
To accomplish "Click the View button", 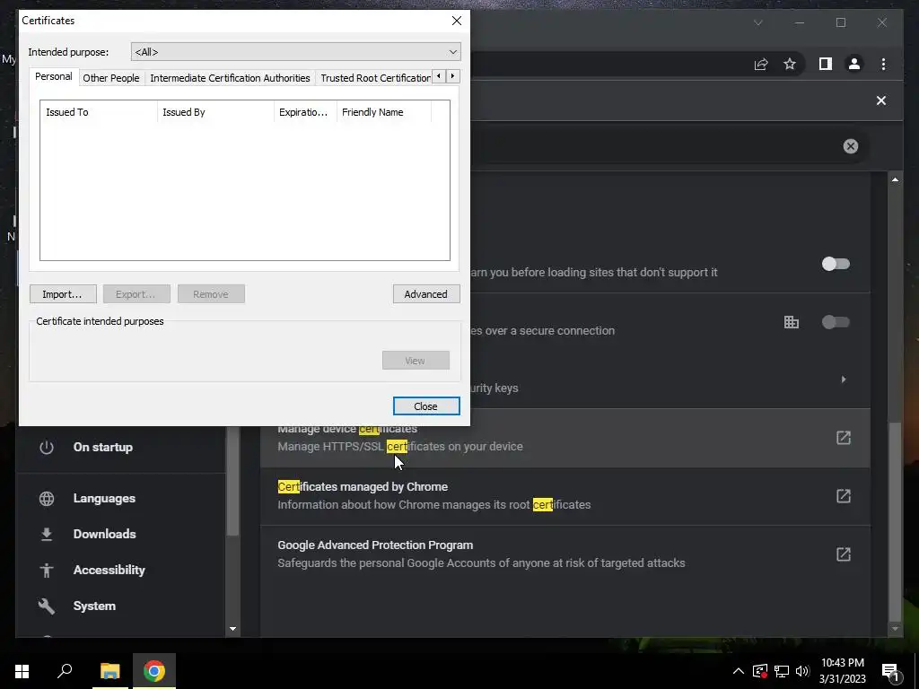I will (x=416, y=361).
